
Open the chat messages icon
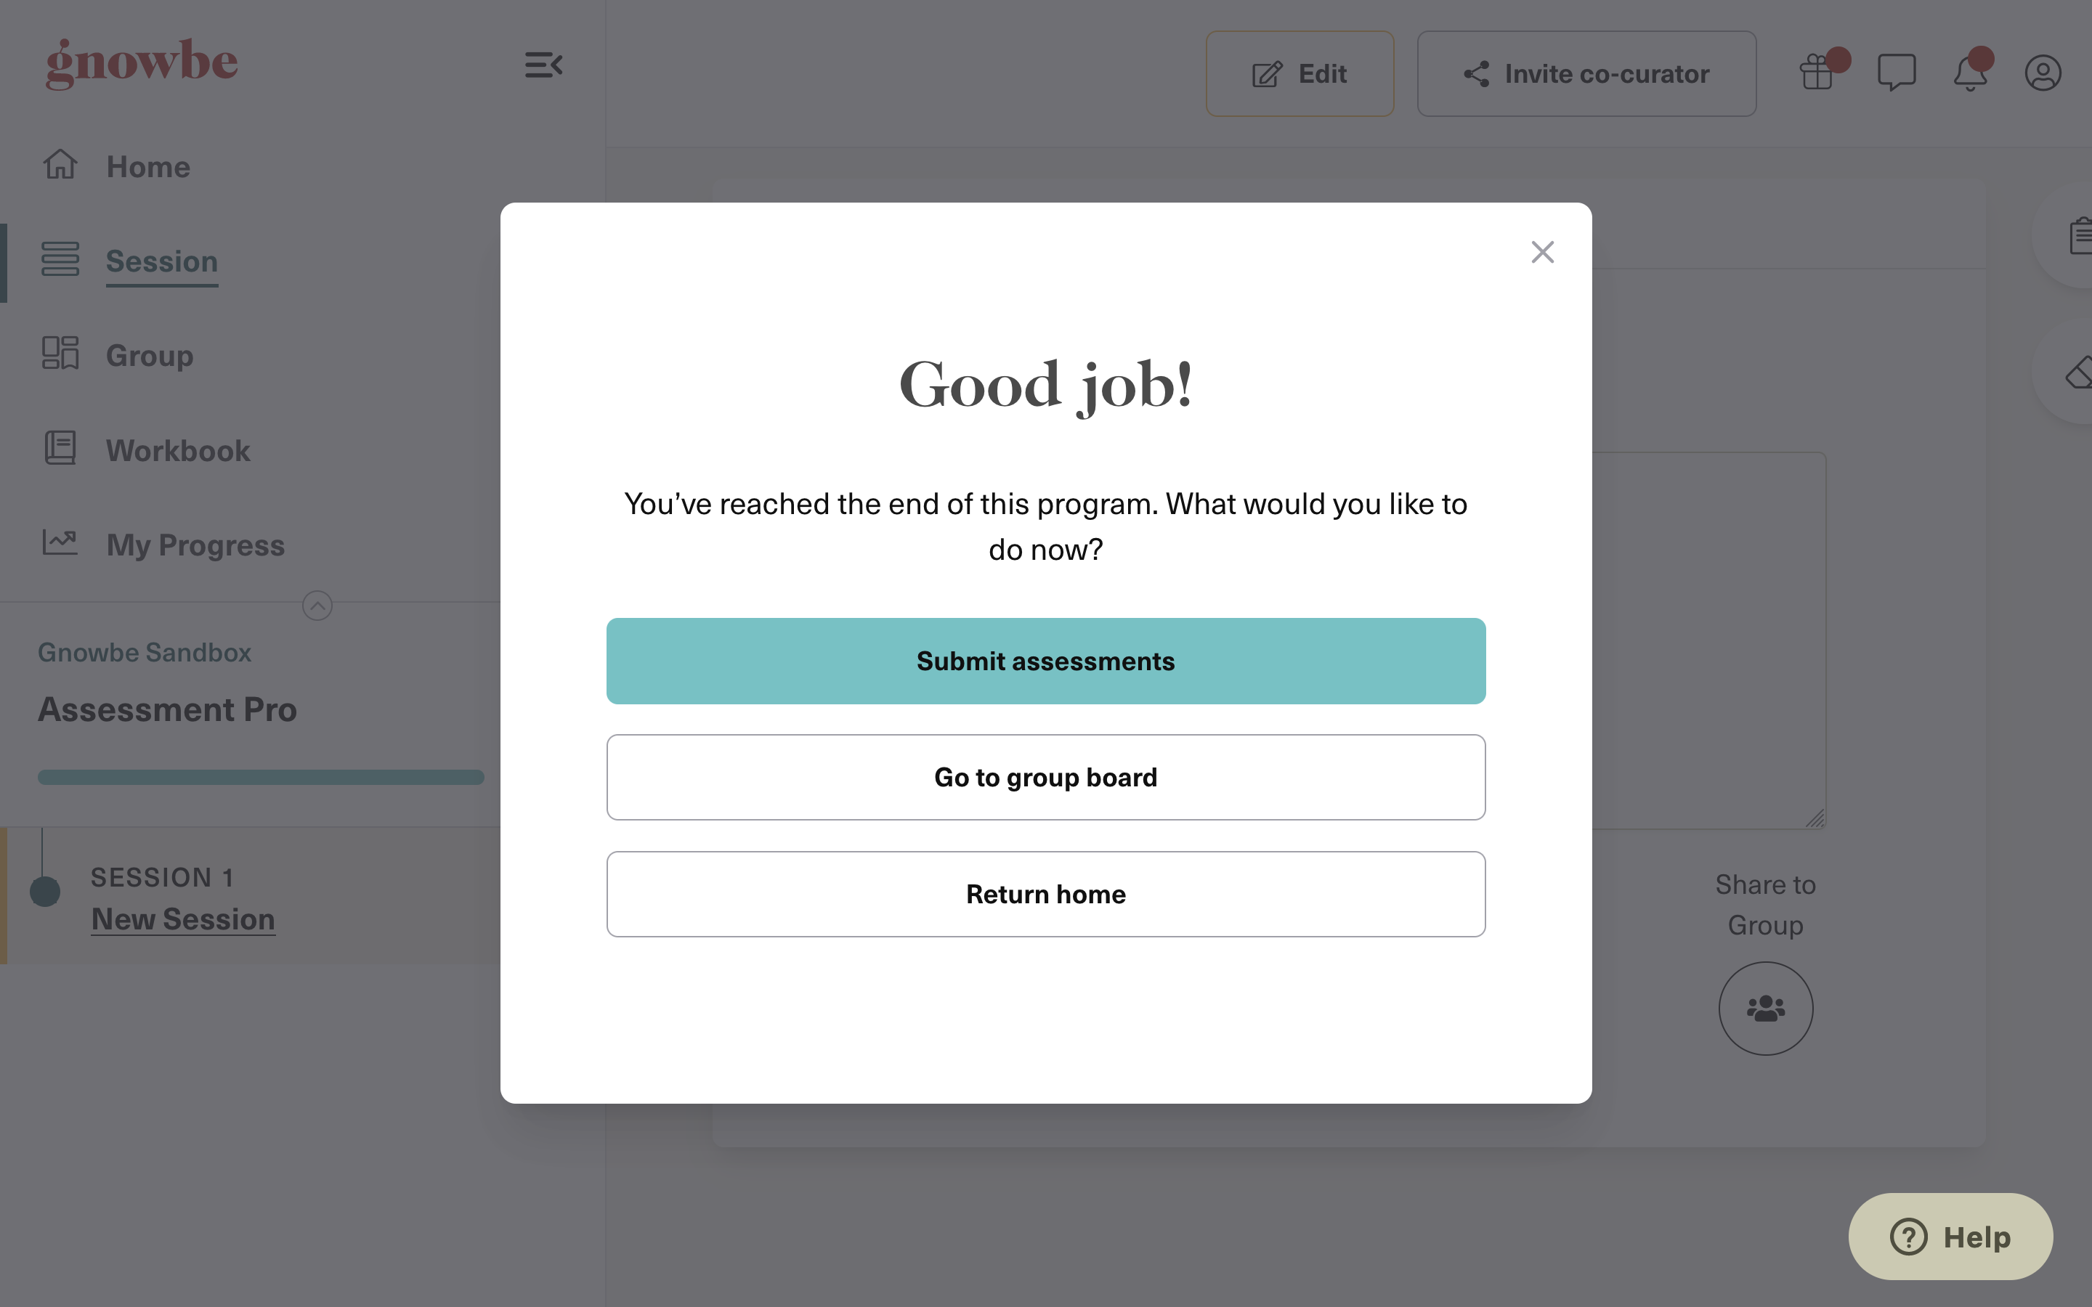point(1897,73)
